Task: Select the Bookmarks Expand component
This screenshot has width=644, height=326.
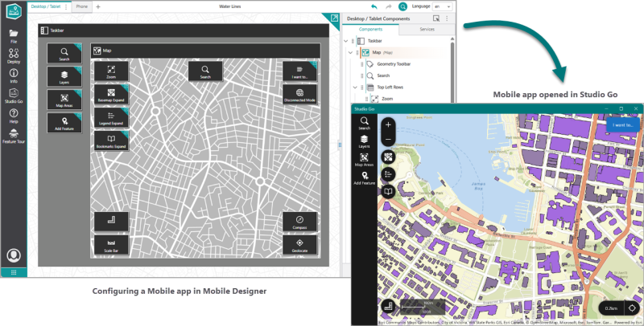Action: [x=111, y=141]
